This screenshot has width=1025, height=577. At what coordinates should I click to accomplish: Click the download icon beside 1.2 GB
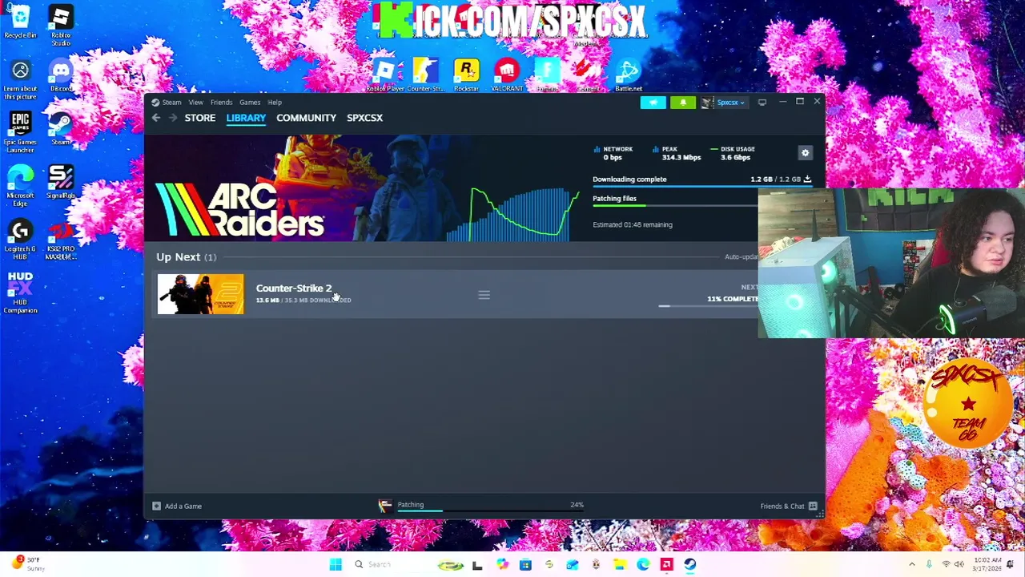point(807,180)
